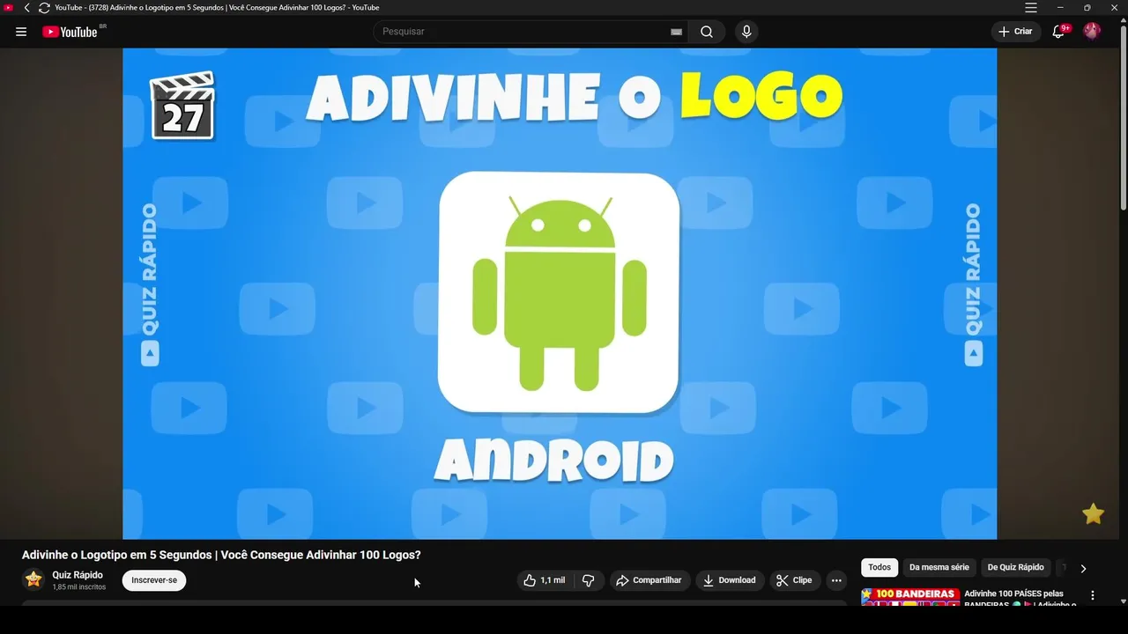Screen dimensions: 1128x634
Task: Subscribe with the Inscrever-se button
Action: pyautogui.click(x=154, y=580)
